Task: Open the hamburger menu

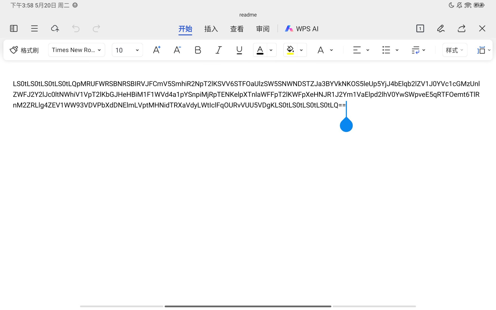Action: tap(34, 28)
